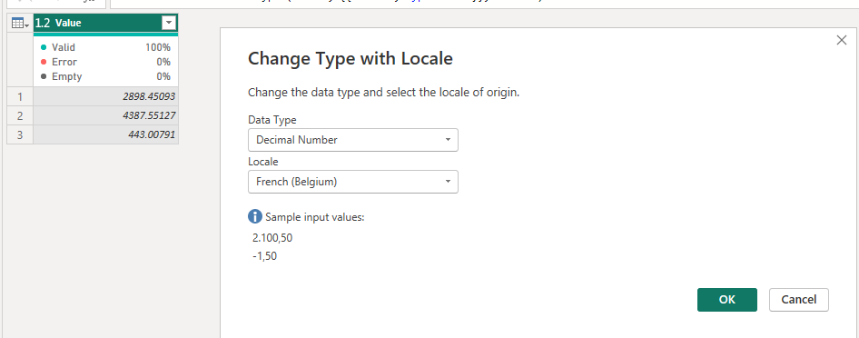The width and height of the screenshot is (859, 338).
Task: Click sample value -1,50
Action: click(264, 256)
